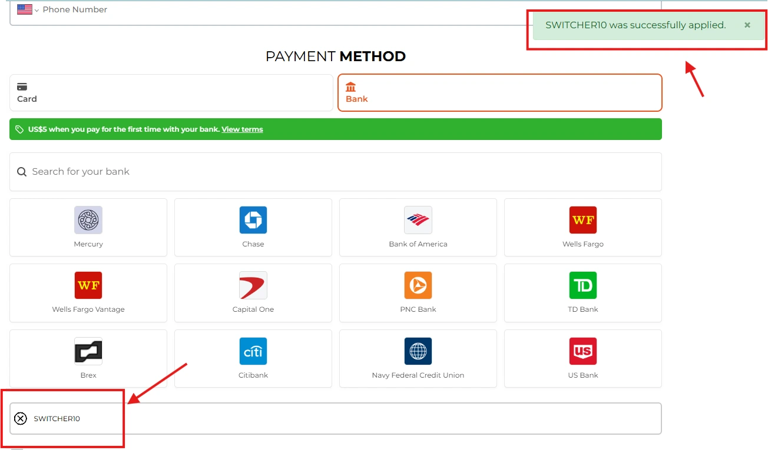Choose the US Bank logo
Image resolution: width=768 pixels, height=450 pixels.
pos(583,351)
